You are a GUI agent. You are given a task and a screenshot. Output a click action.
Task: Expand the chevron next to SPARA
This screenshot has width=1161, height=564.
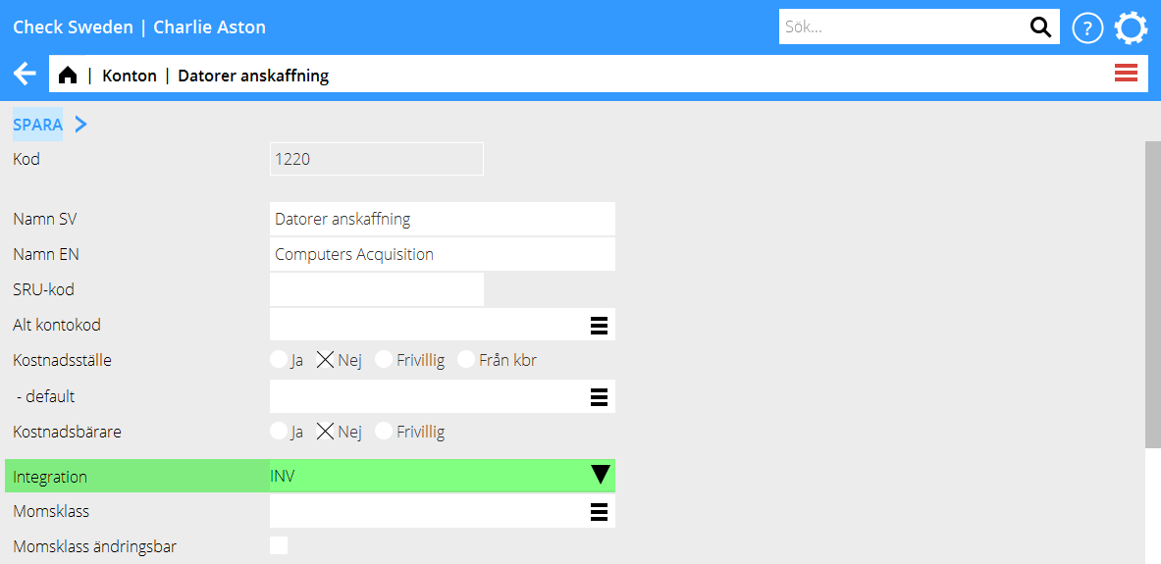(80, 125)
